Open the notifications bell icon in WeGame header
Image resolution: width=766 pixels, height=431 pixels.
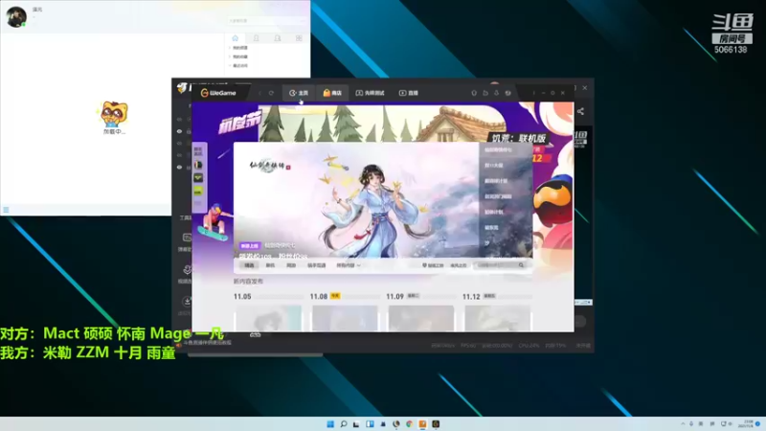473,93
